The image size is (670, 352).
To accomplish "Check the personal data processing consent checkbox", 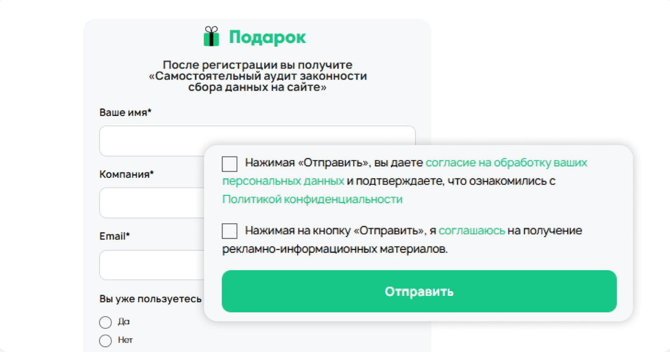I will pos(229,163).
